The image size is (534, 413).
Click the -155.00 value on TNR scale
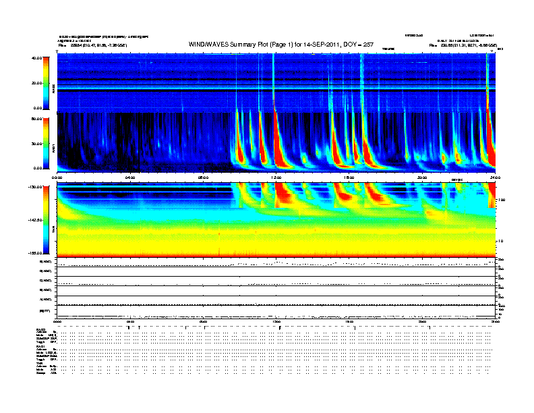(x=35, y=253)
